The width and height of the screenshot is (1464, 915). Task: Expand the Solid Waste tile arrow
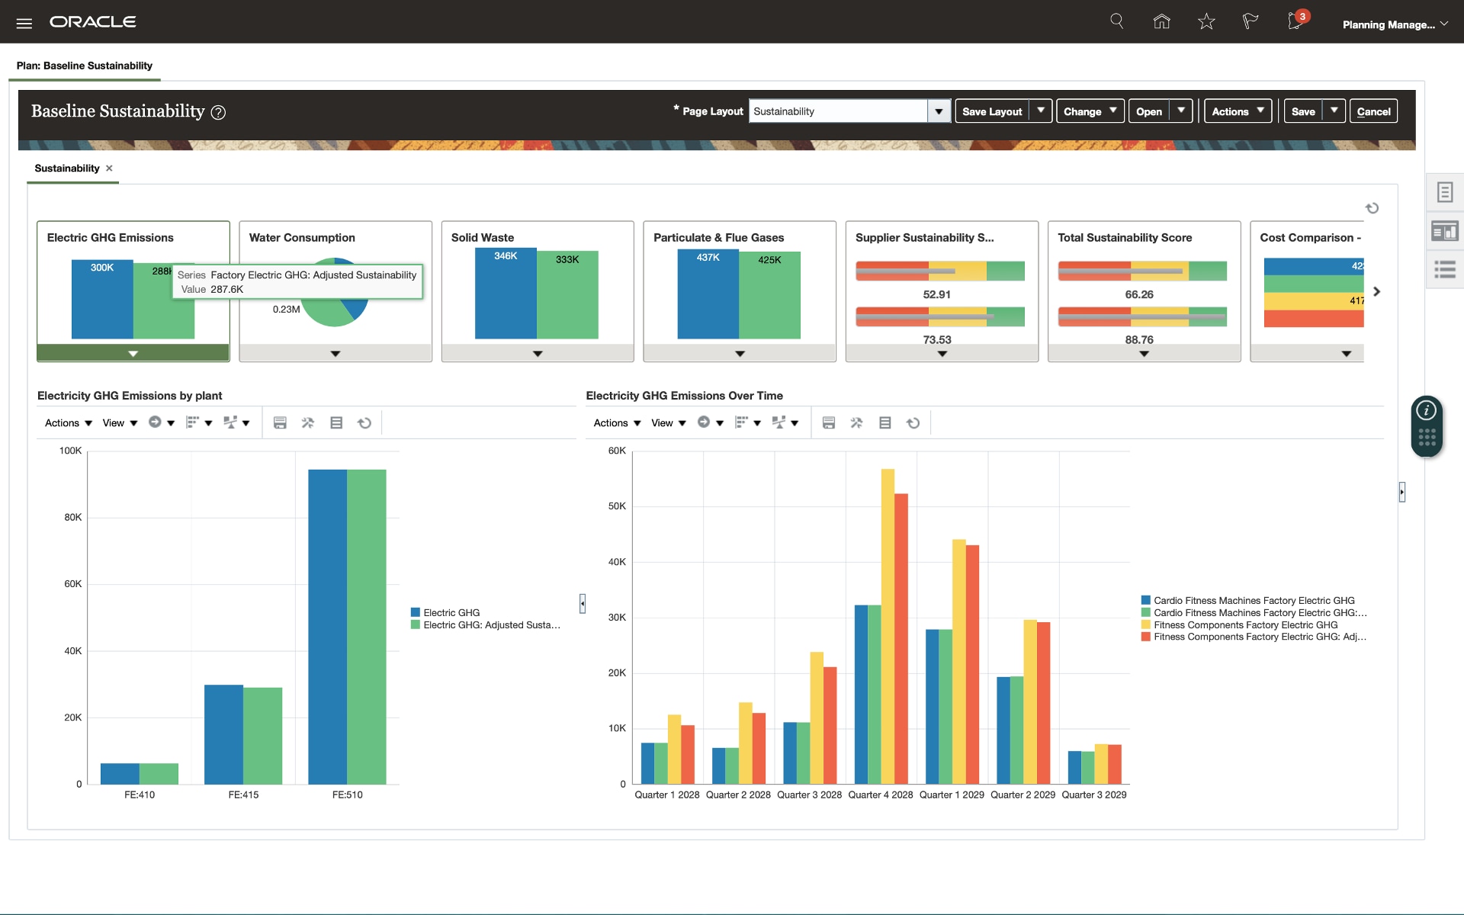pyautogui.click(x=538, y=354)
